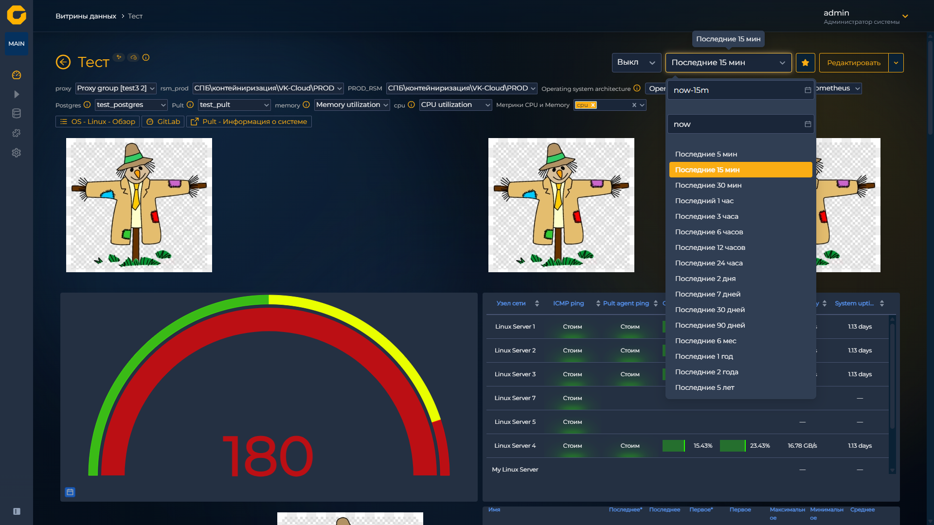Select Последний 1 час time range
The height and width of the screenshot is (525, 934).
[x=740, y=201]
